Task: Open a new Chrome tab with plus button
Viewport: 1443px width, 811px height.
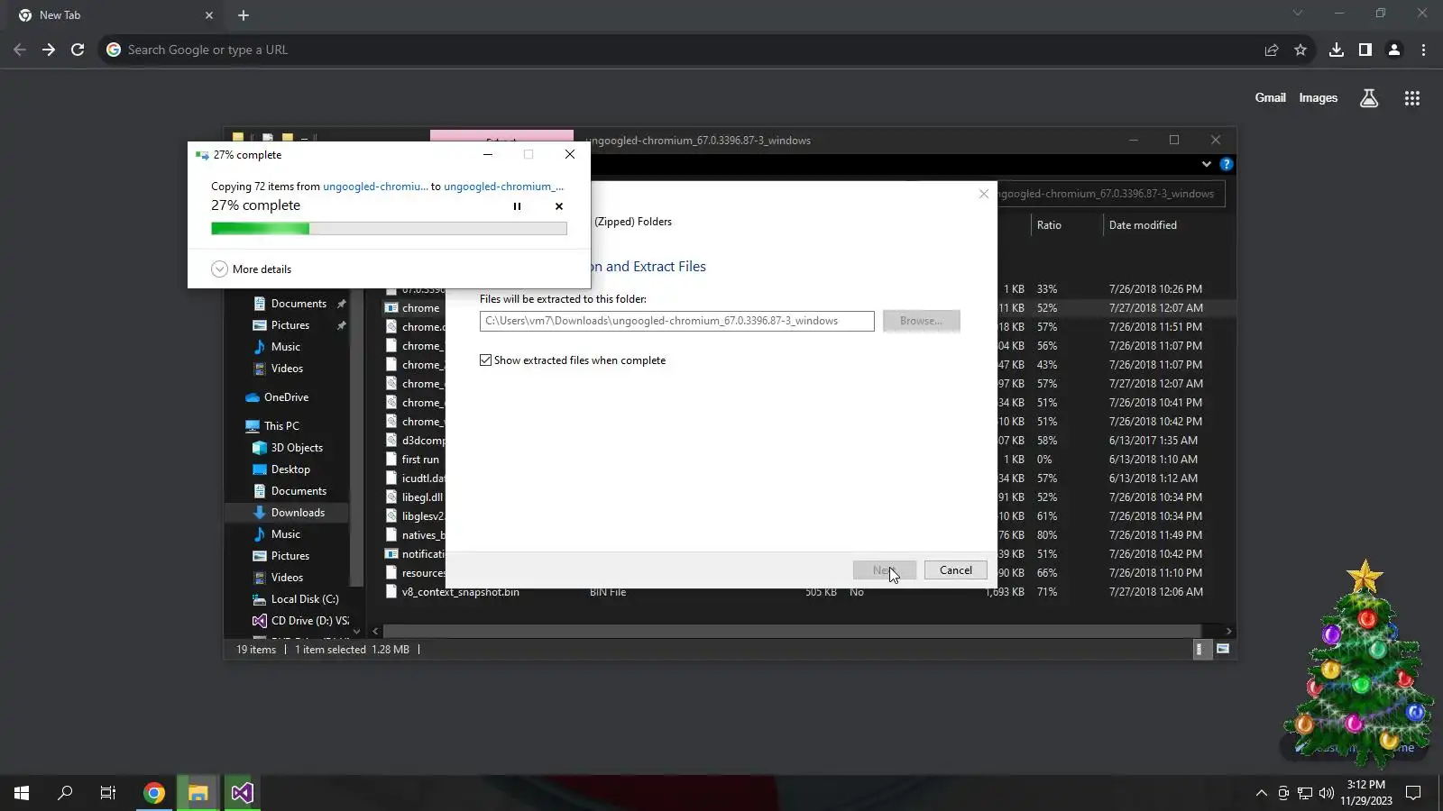Action: 244,15
